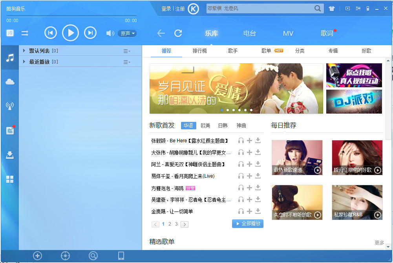Click the 全部播放 play all button
Image resolution: width=393 pixels, height=263 pixels.
click(x=248, y=224)
